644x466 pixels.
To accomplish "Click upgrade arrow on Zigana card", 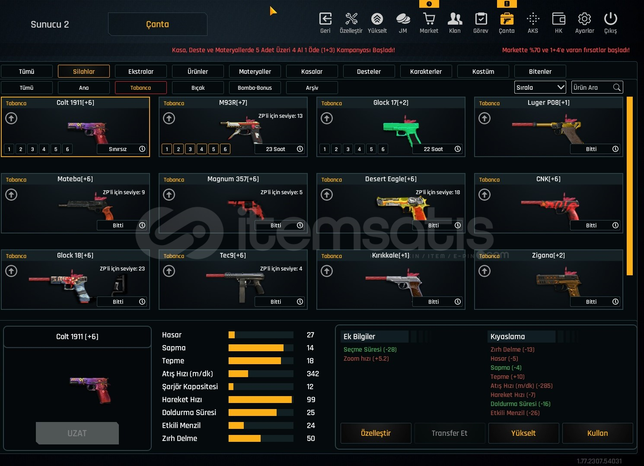I will 485,271.
